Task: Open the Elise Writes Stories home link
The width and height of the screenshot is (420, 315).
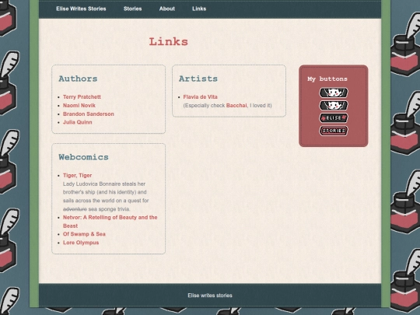Action: point(81,9)
